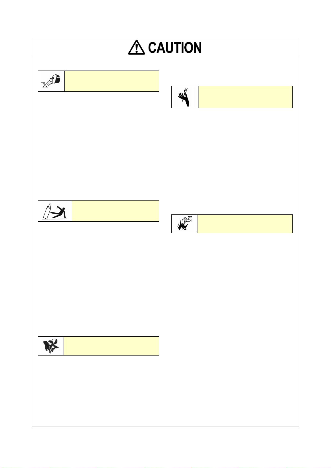
Task: Click yellow box beside rotating fan icon
Action: pyautogui.click(x=111, y=346)
